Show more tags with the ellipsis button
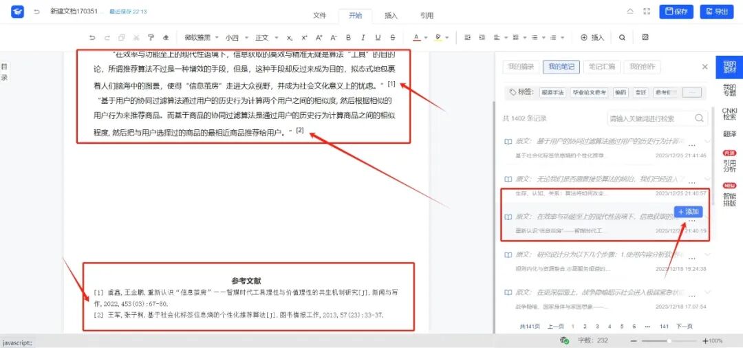This screenshot has height=348, width=743. 692,93
